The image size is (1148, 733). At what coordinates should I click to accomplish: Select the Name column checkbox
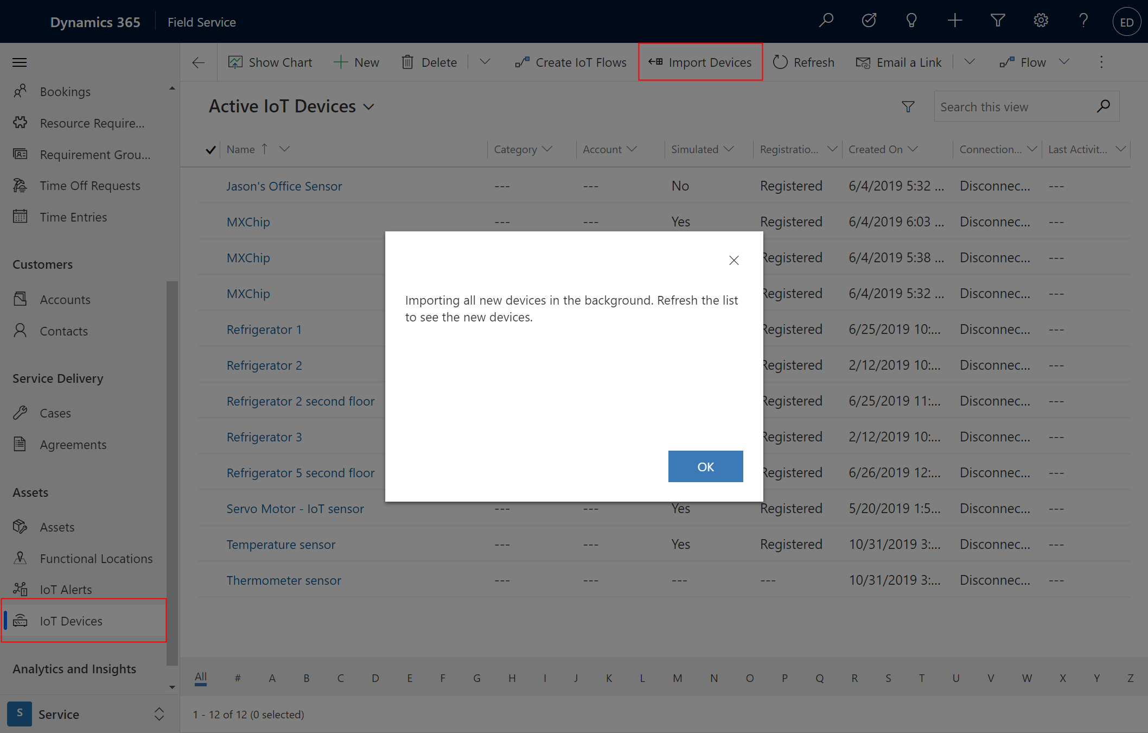click(x=210, y=149)
